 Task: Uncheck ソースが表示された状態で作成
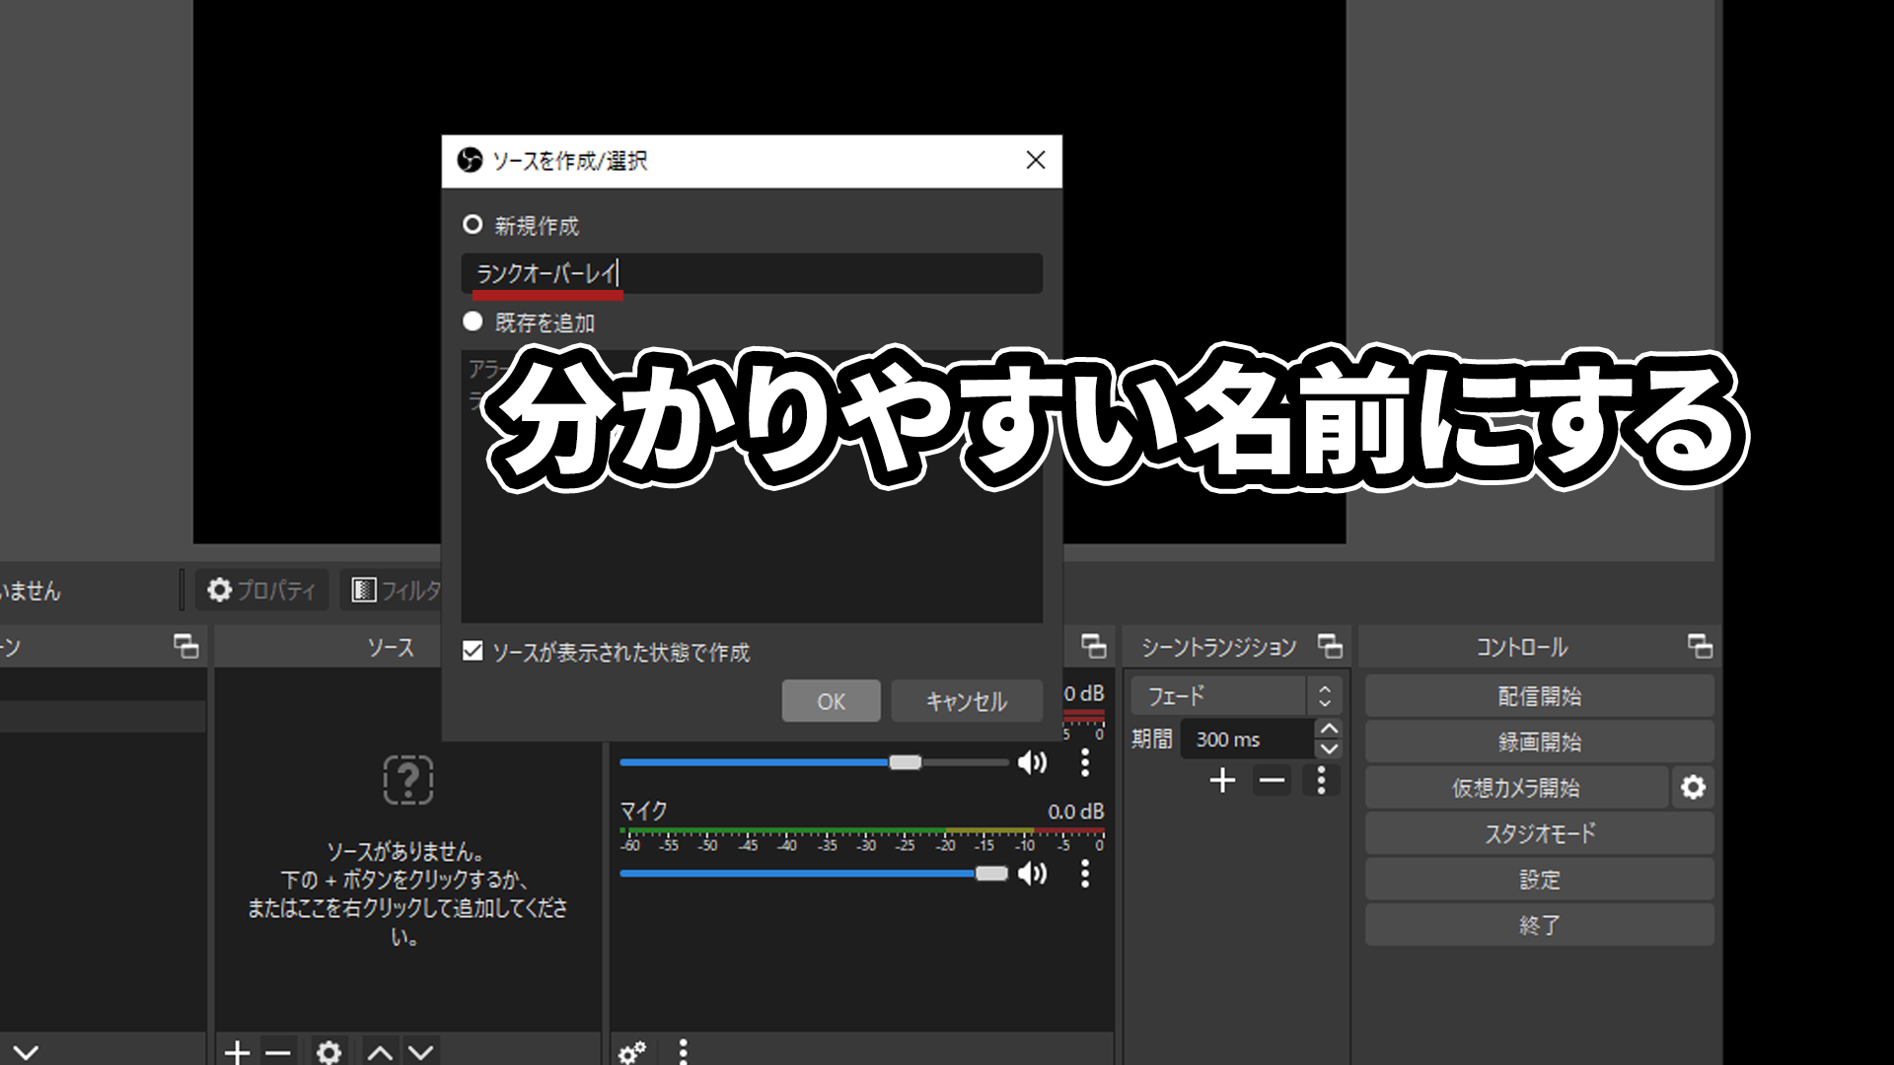(474, 652)
